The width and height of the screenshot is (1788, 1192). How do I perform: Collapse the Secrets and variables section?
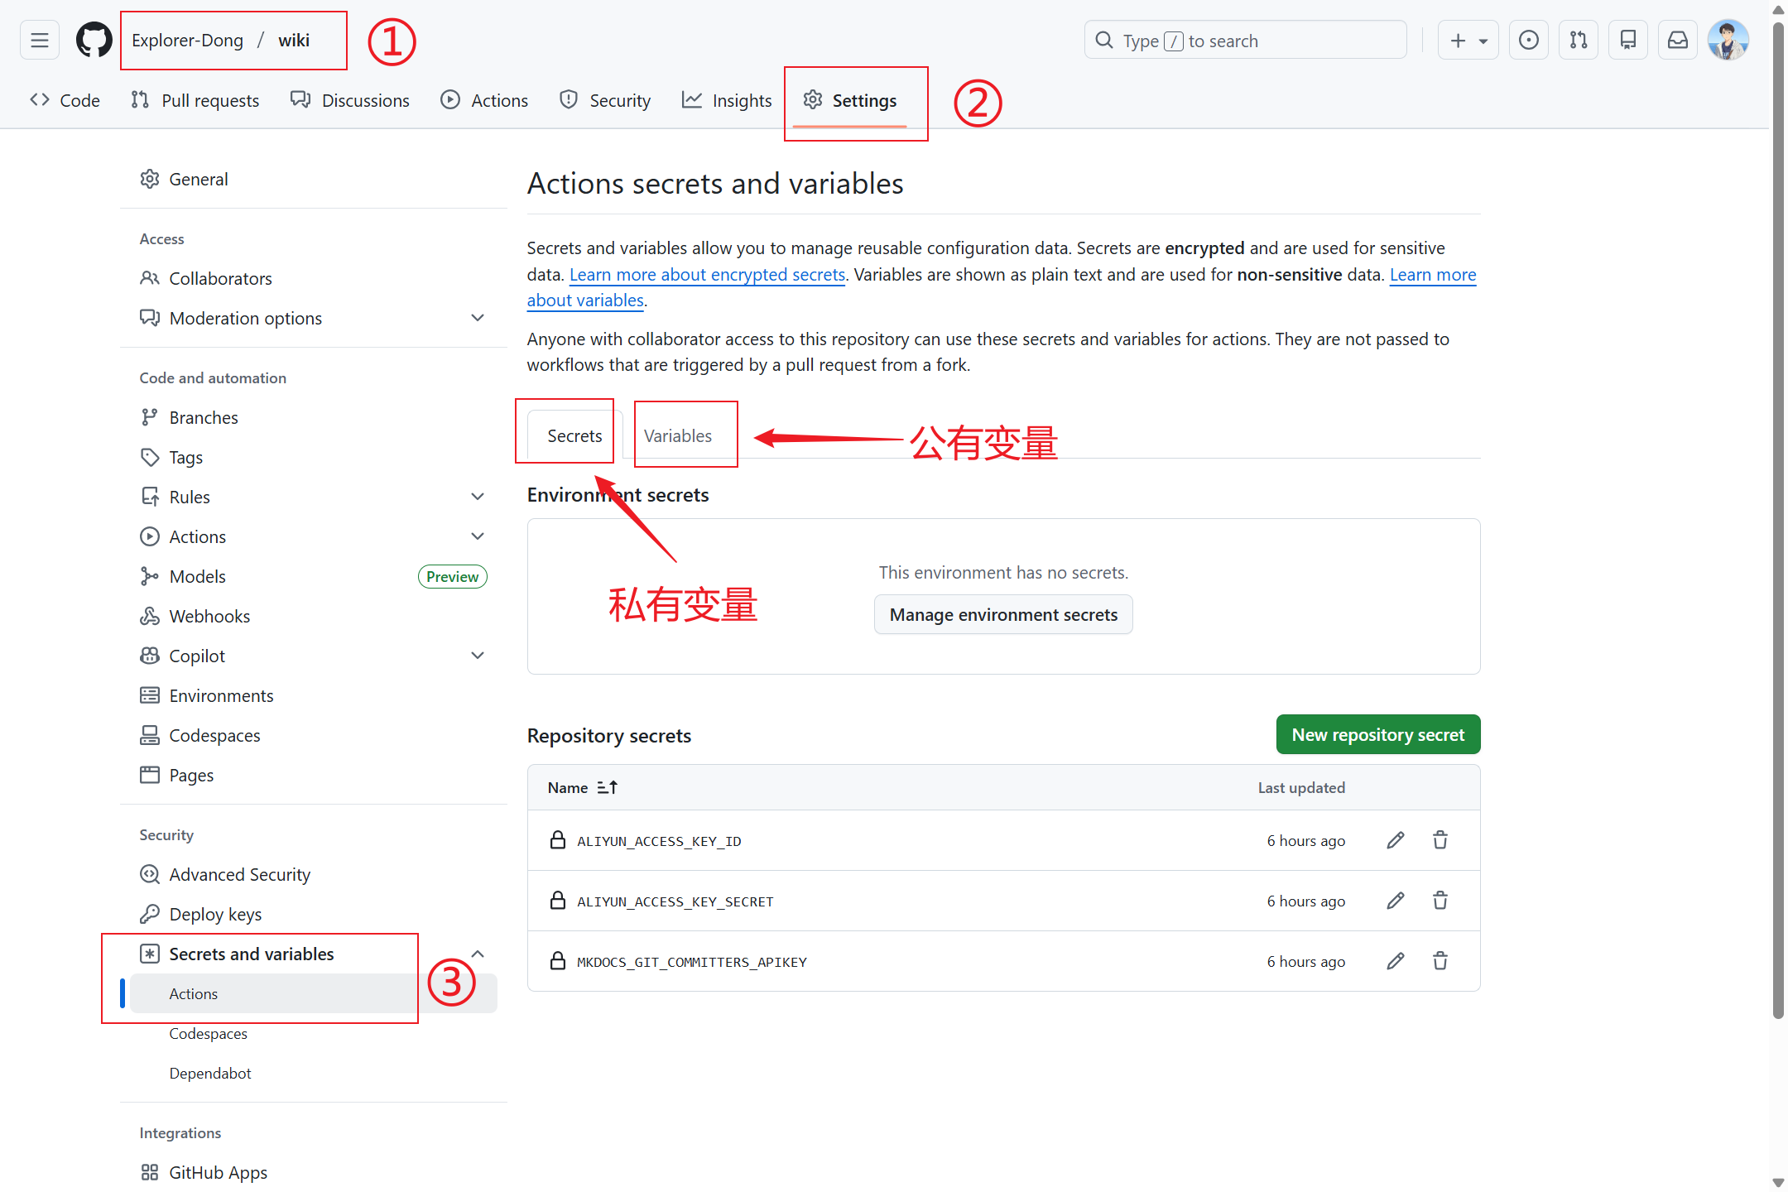[x=478, y=954]
